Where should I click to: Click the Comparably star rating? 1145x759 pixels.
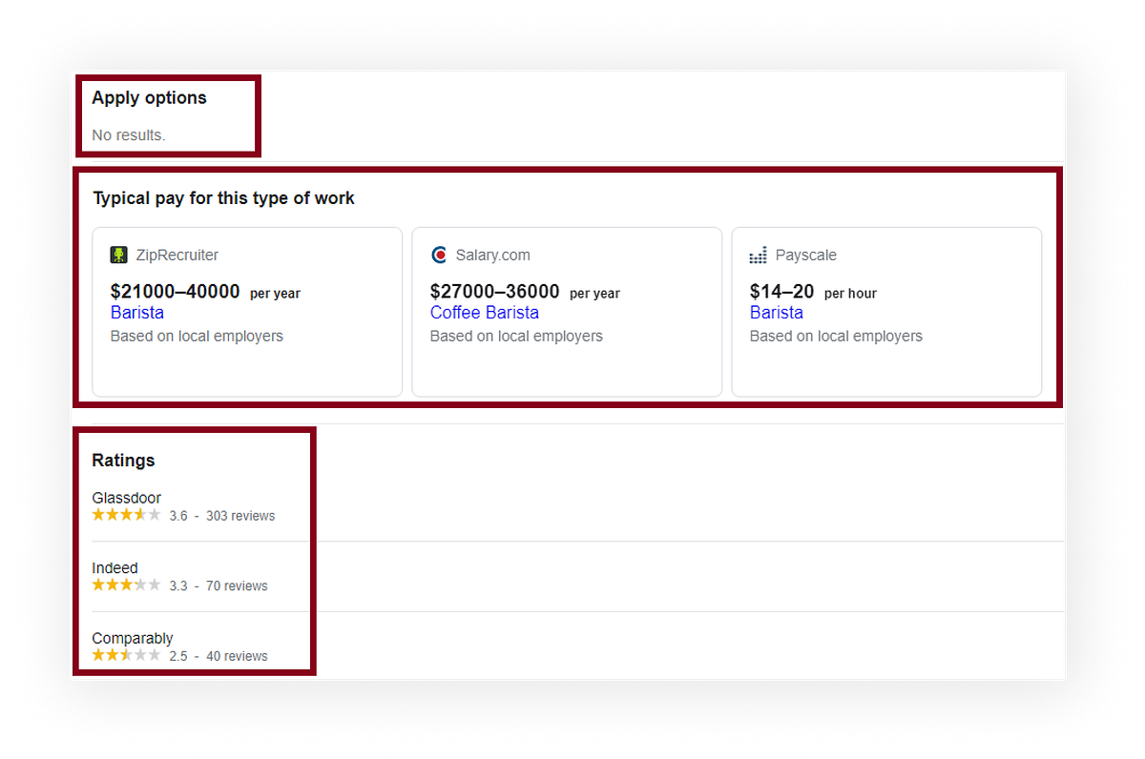125,655
